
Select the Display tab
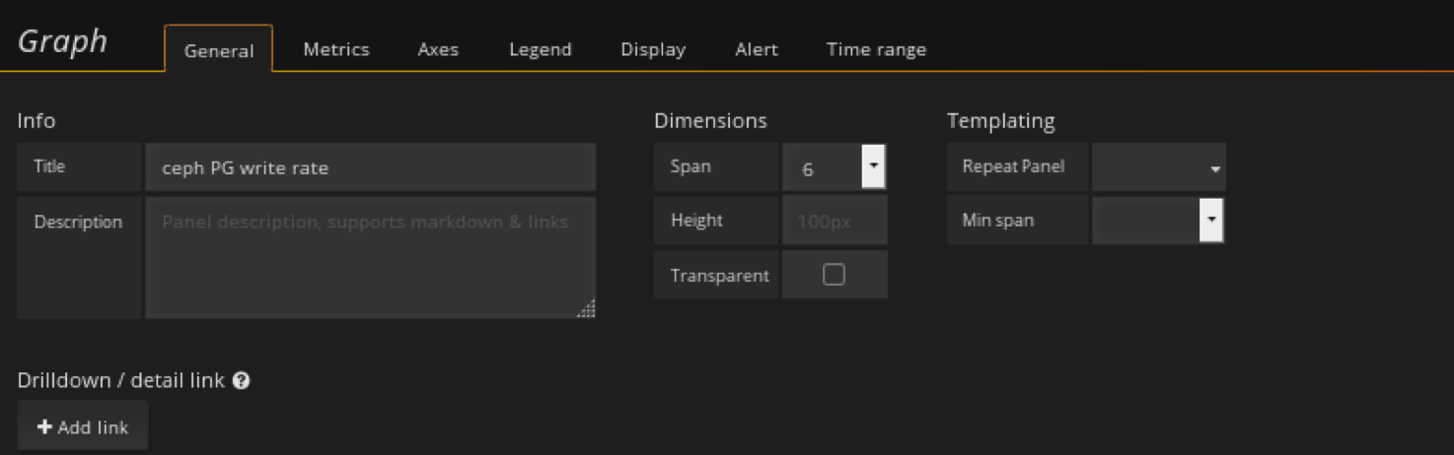(652, 49)
